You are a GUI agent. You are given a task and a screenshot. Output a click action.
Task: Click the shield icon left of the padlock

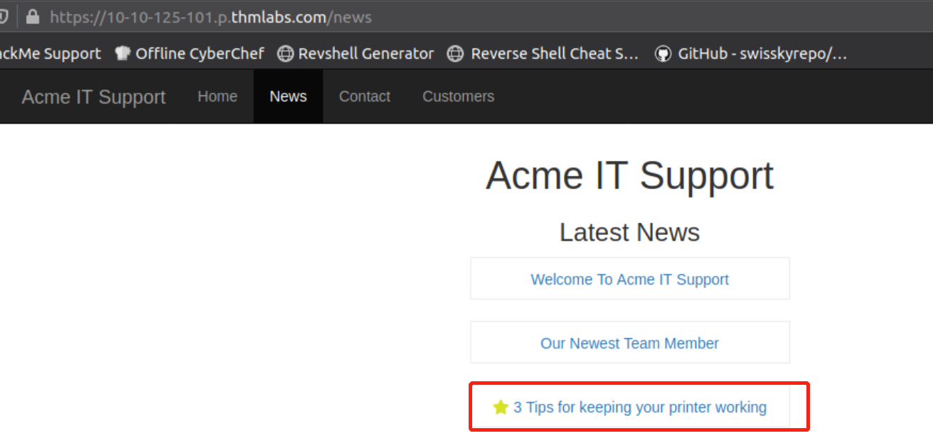[4, 17]
